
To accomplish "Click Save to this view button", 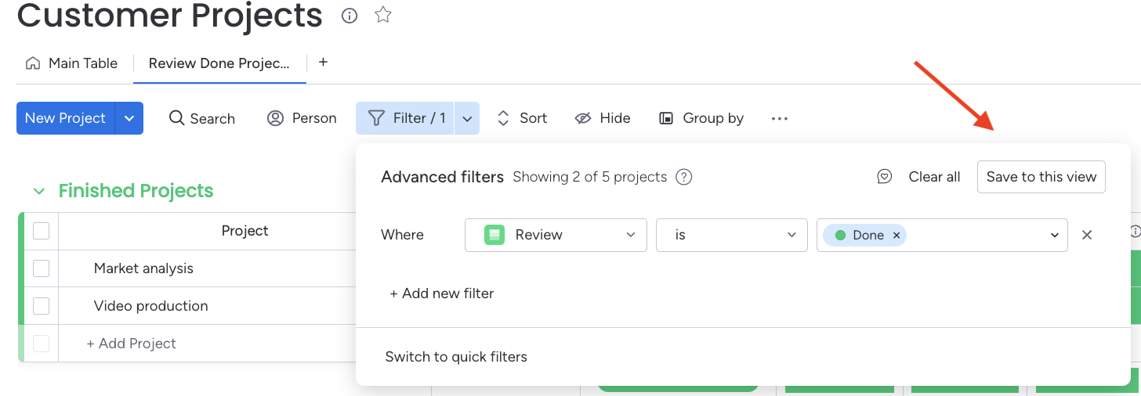I will (x=1041, y=177).
